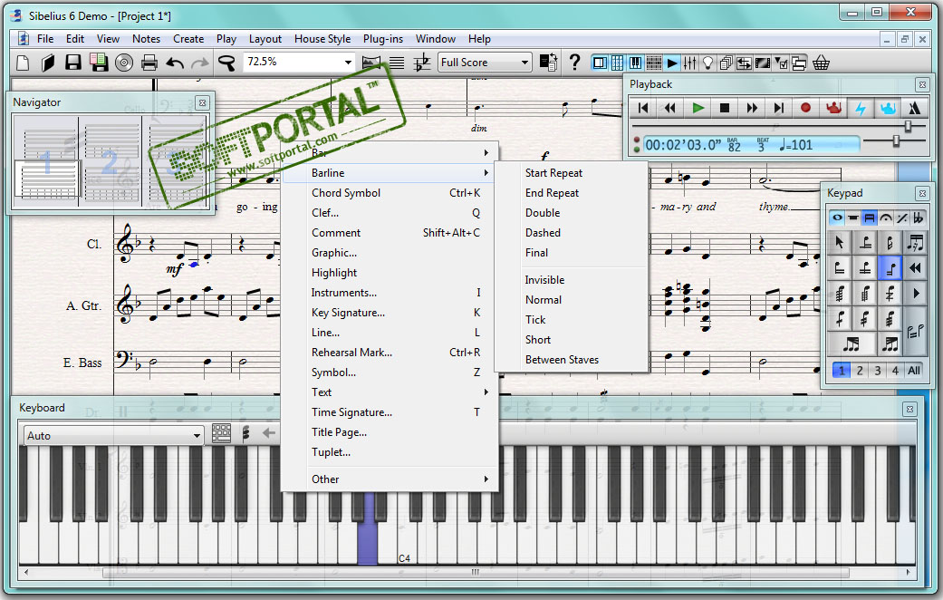
Task: Fast-forward playback with double right arrows
Action: click(x=752, y=108)
